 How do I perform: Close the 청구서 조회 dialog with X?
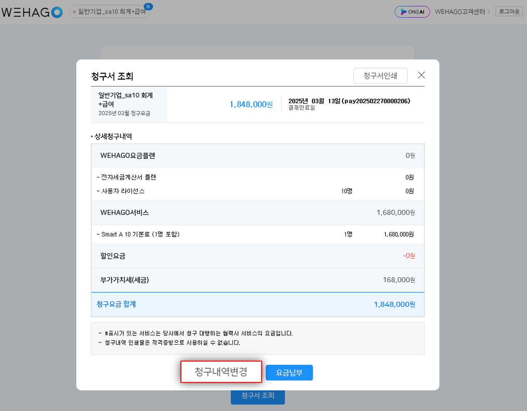tap(421, 75)
